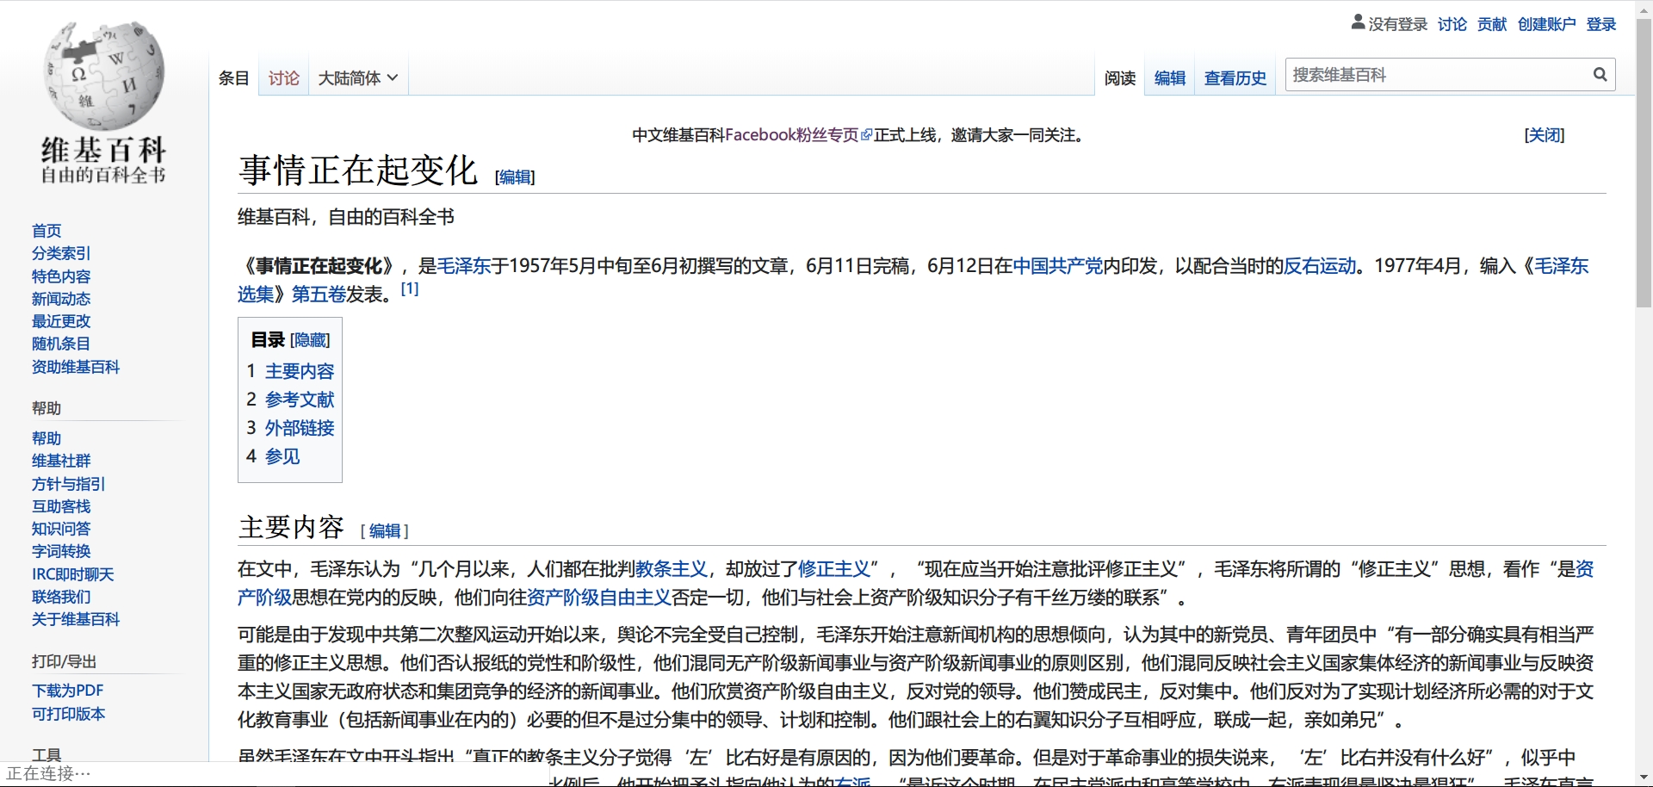Open the 查看历史 tab
The width and height of the screenshot is (1653, 787).
click(1235, 78)
